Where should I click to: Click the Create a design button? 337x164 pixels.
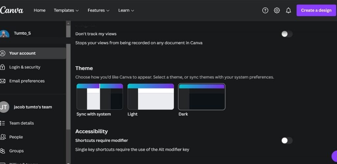click(316, 10)
